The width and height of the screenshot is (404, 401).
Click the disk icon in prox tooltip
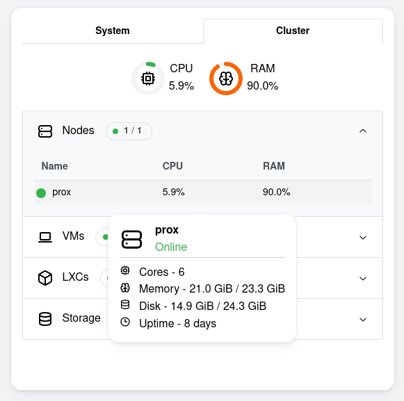click(125, 304)
